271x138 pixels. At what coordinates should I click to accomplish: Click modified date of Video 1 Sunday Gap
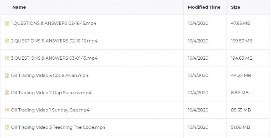pos(198,110)
